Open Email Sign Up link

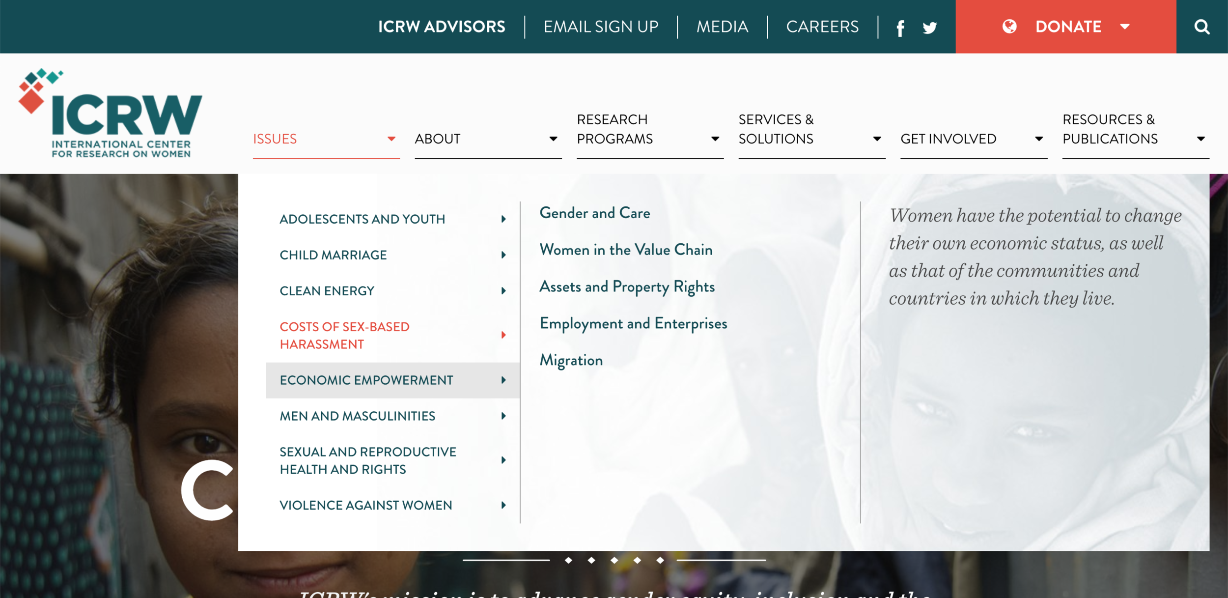click(601, 27)
